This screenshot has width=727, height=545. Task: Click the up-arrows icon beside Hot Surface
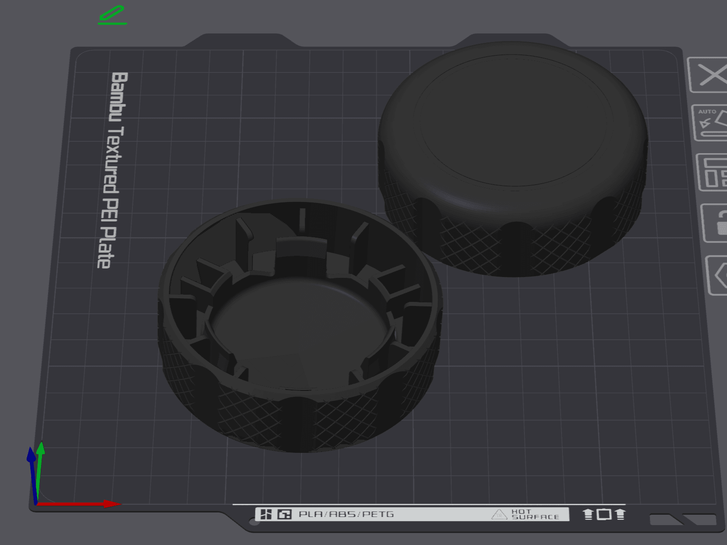604,514
